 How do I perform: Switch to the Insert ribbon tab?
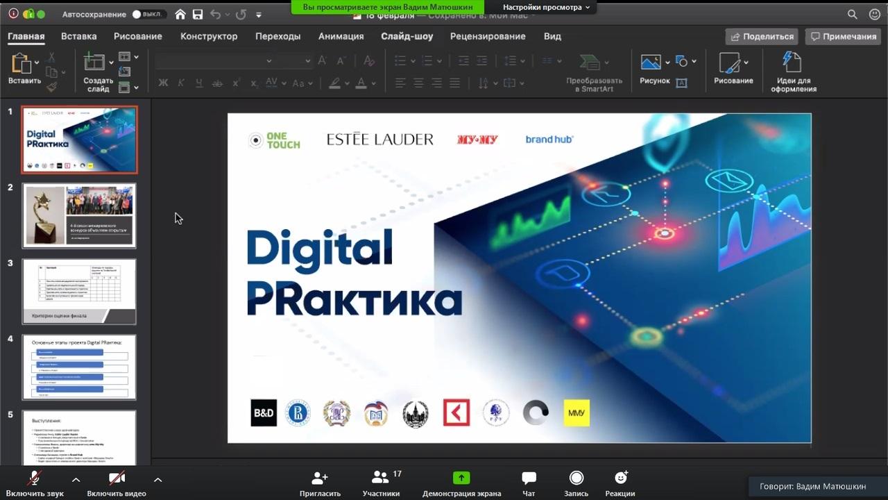78,36
